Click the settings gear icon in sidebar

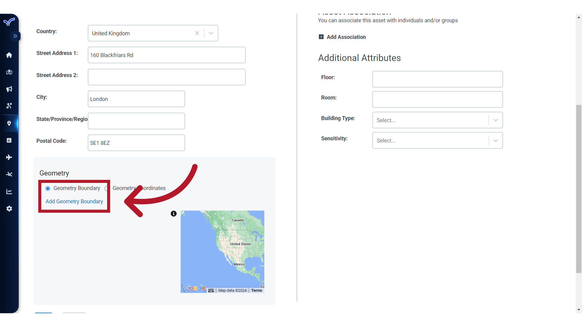click(x=9, y=208)
